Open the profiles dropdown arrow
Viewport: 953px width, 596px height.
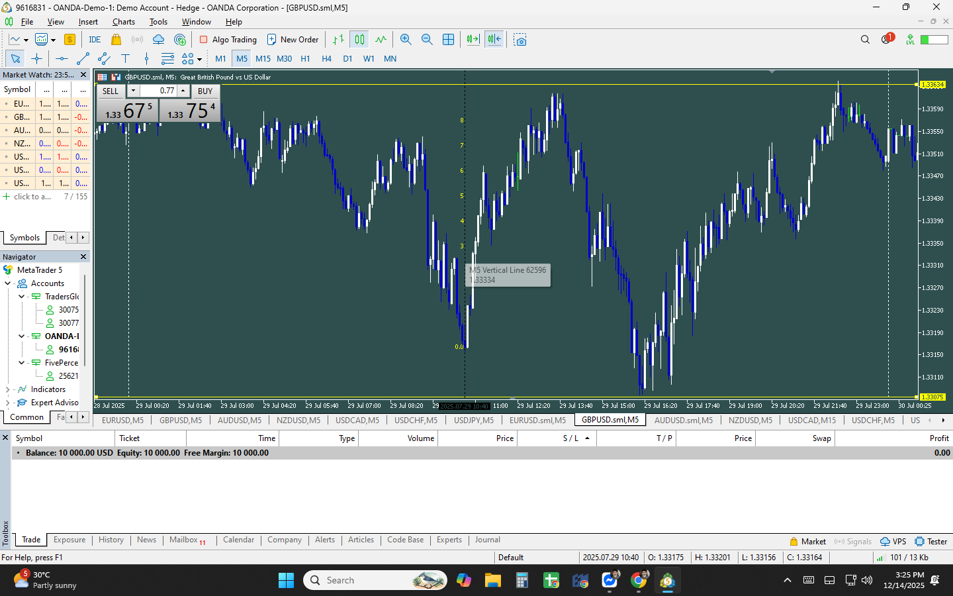pos(53,40)
